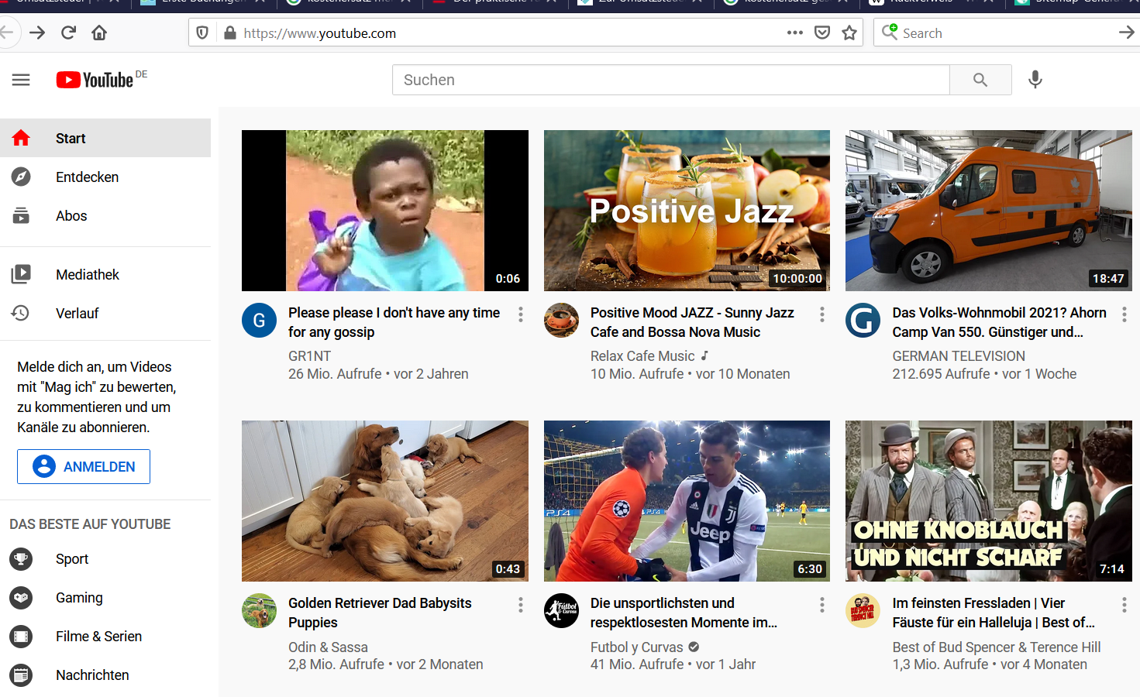Open Futbol y Curvas channel name link
The width and height of the screenshot is (1140, 697).
tap(637, 647)
